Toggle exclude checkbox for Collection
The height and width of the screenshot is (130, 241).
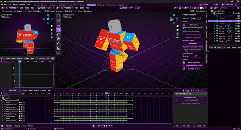coord(234,13)
